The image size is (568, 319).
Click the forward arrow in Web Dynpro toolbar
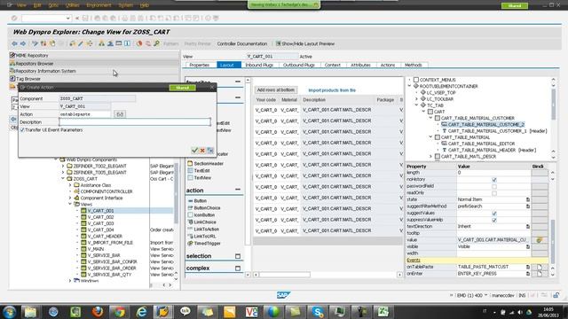(x=23, y=43)
